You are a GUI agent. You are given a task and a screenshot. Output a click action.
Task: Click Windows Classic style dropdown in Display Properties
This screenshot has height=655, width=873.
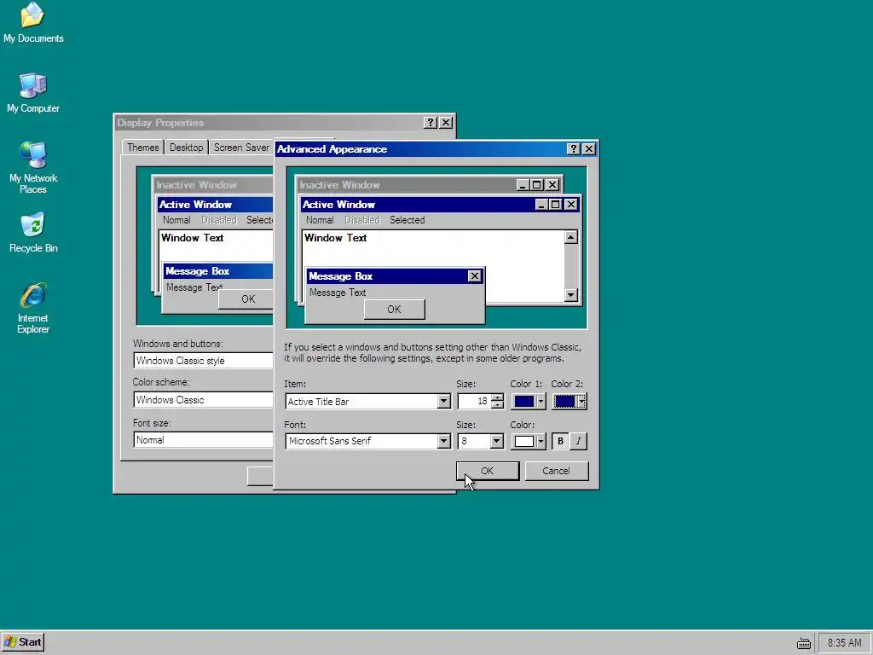point(204,361)
